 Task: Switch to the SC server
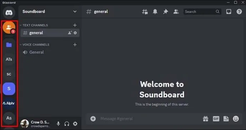click(9, 74)
